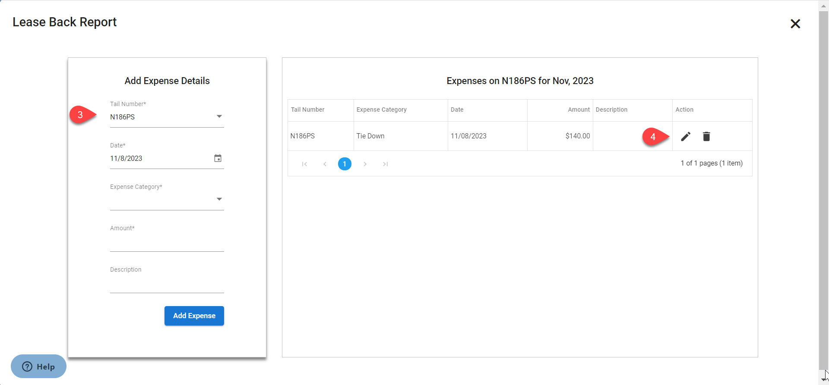This screenshot has height=385, width=829.
Task: Go to next page of expenses
Action: pos(365,164)
